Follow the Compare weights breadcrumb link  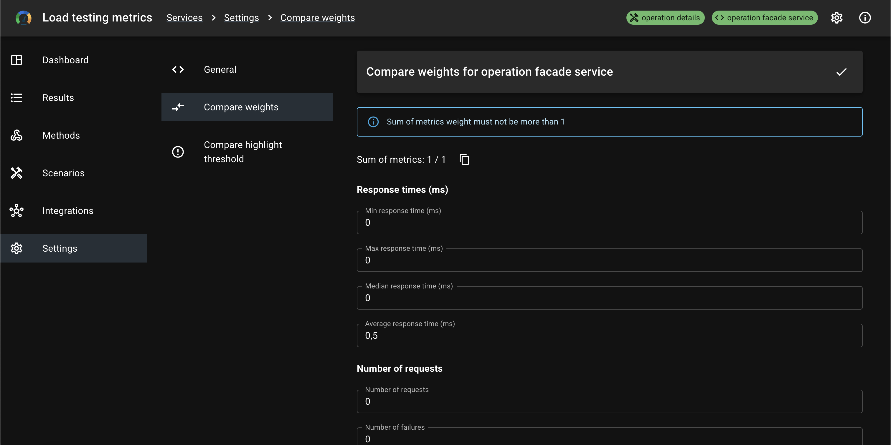pyautogui.click(x=317, y=18)
